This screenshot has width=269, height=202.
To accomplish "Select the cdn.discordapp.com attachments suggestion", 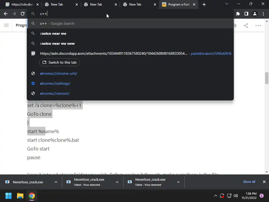I will (130, 53).
